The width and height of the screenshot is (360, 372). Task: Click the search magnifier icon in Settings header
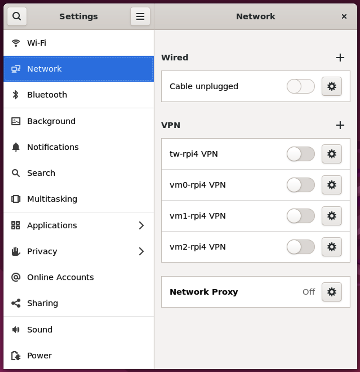coord(17,16)
